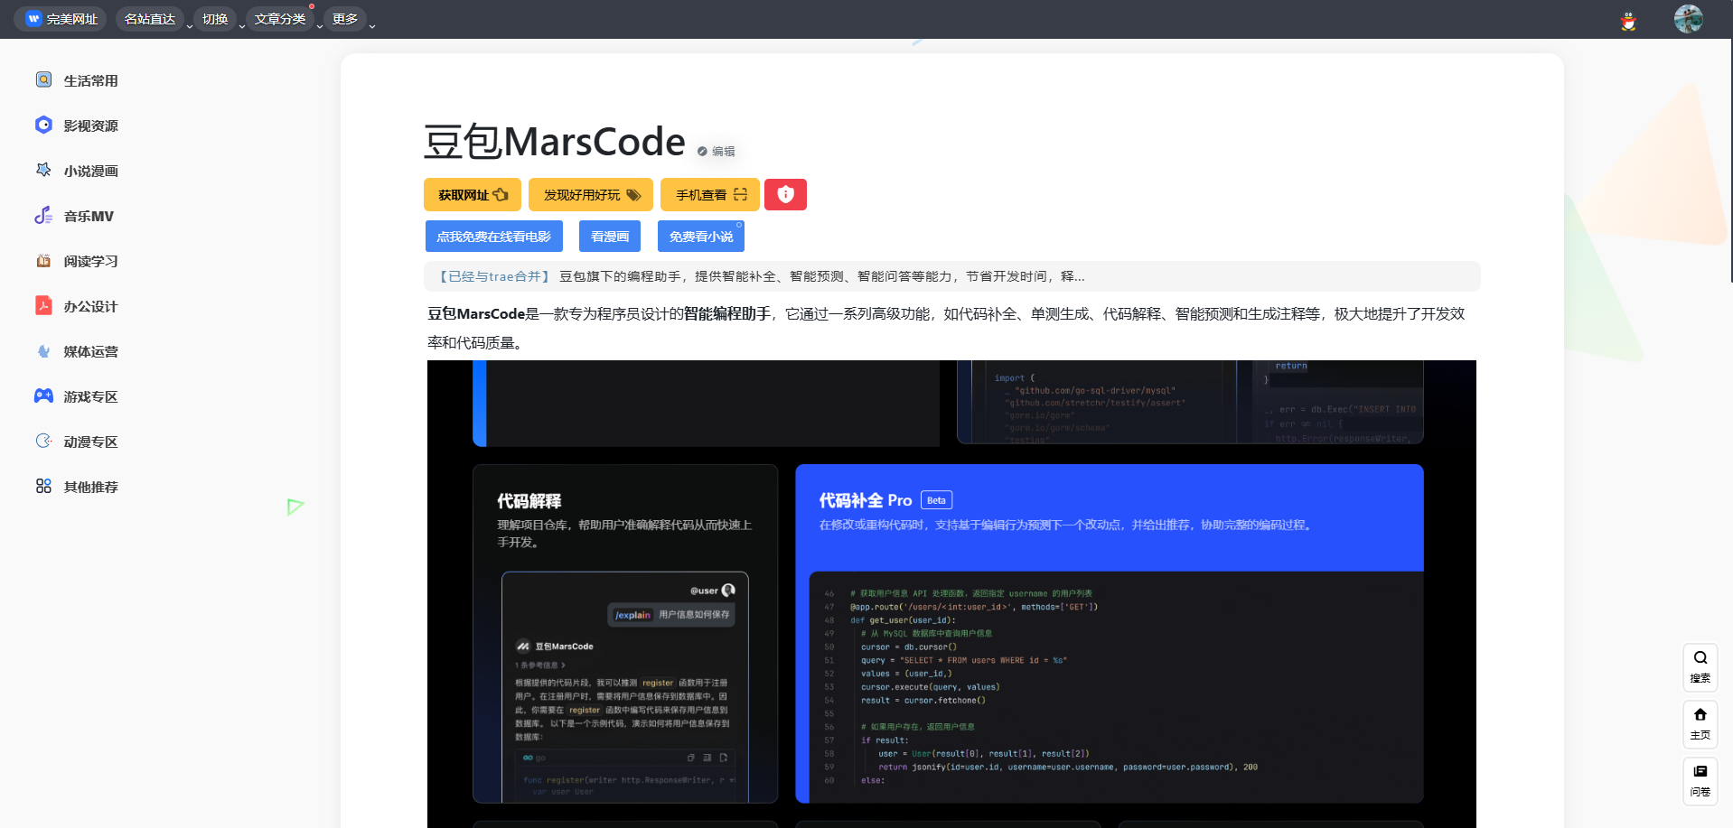This screenshot has height=828, width=1733.
Task: Click the 代码补全 Pro heading
Action: [x=865, y=500]
